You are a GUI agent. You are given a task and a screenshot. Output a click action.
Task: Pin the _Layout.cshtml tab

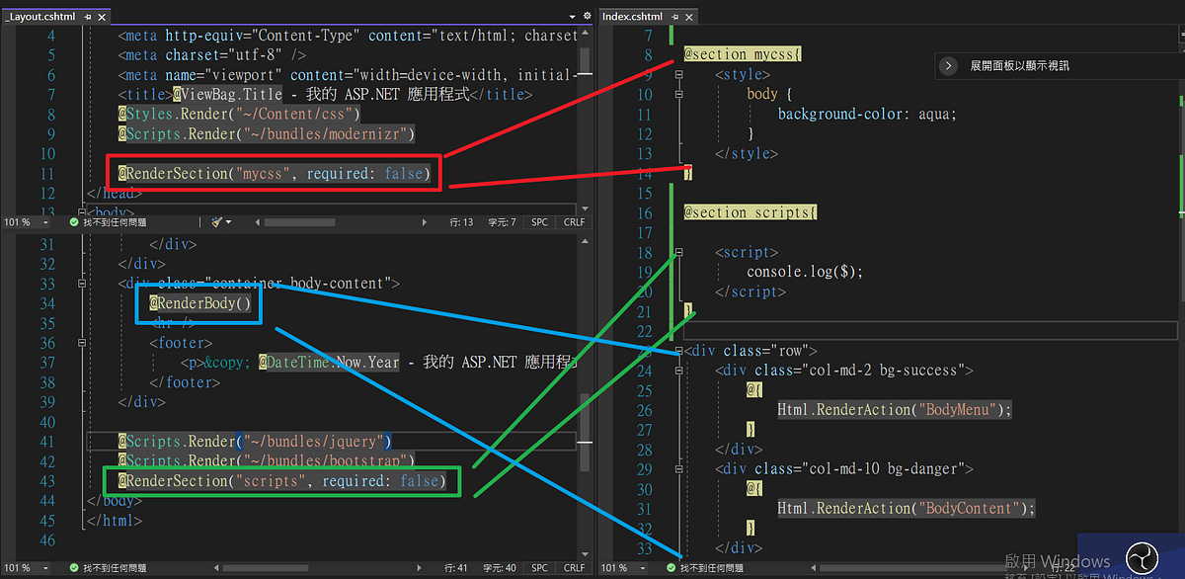tap(87, 16)
